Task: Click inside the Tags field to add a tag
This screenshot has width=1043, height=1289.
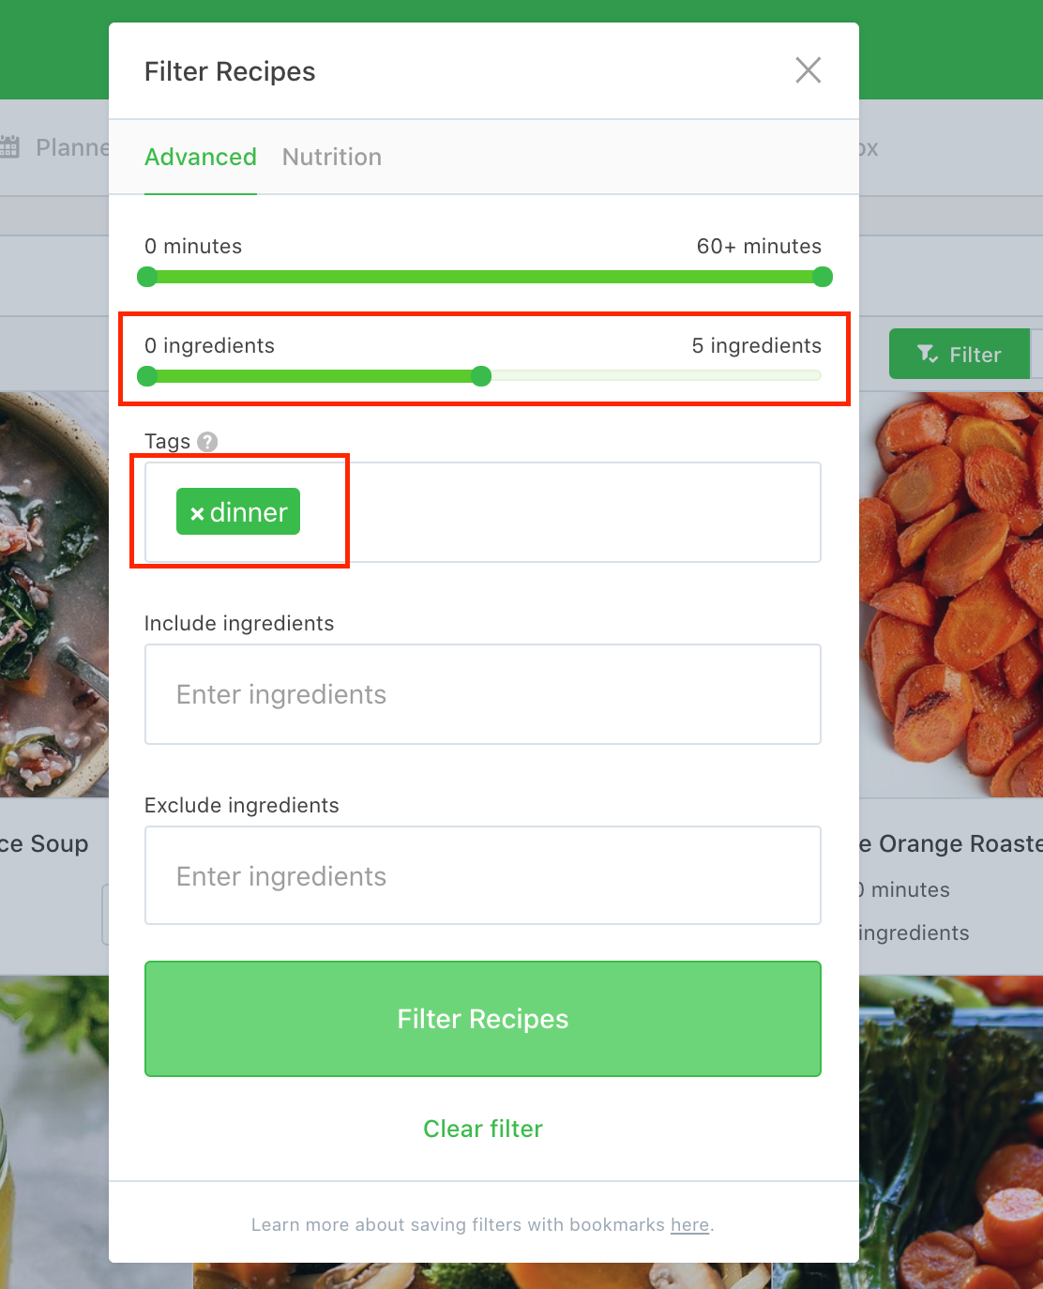Action: (563, 512)
